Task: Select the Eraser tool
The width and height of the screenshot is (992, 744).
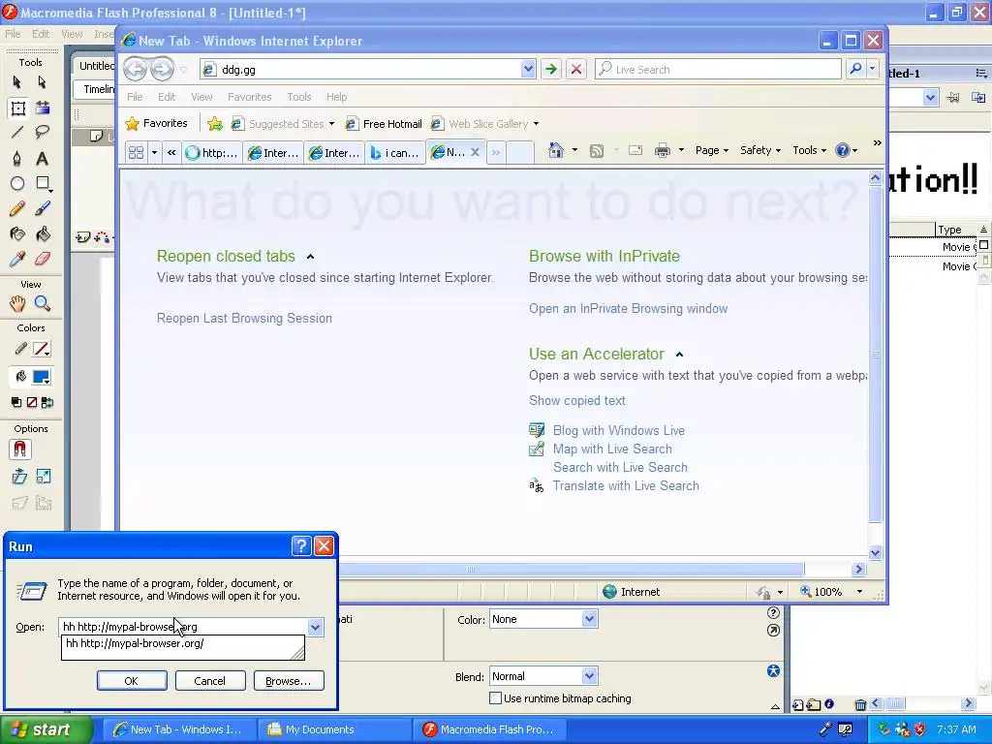Action: click(42, 259)
